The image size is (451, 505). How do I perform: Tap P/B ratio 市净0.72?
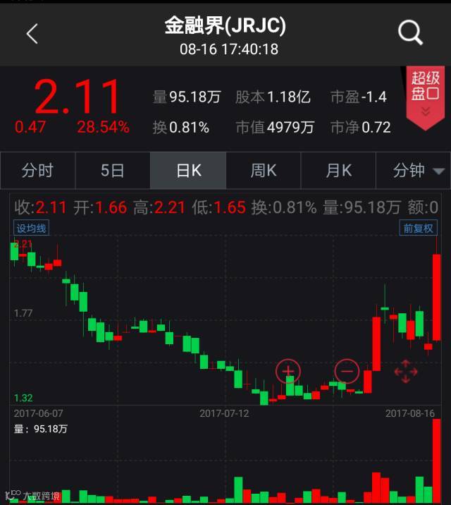click(x=361, y=128)
